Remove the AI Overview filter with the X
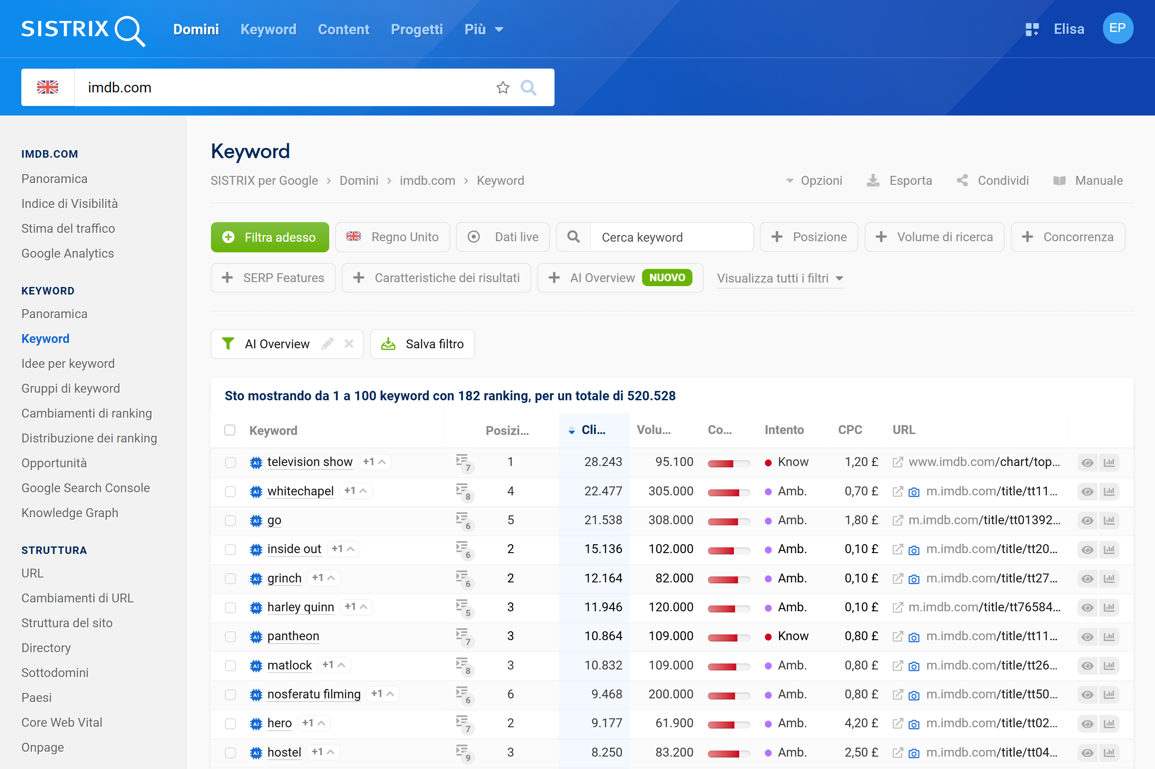 [x=349, y=344]
